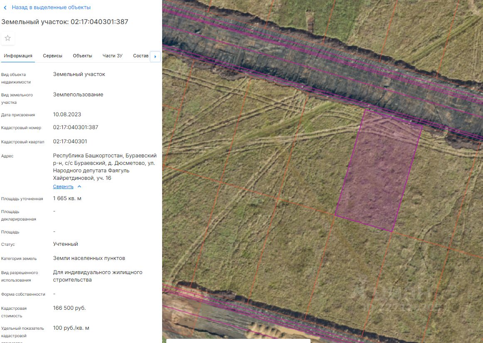The height and width of the screenshot is (343, 483).
Task: Select cadastral quarter value 02:17:040301
Action: (x=70, y=142)
